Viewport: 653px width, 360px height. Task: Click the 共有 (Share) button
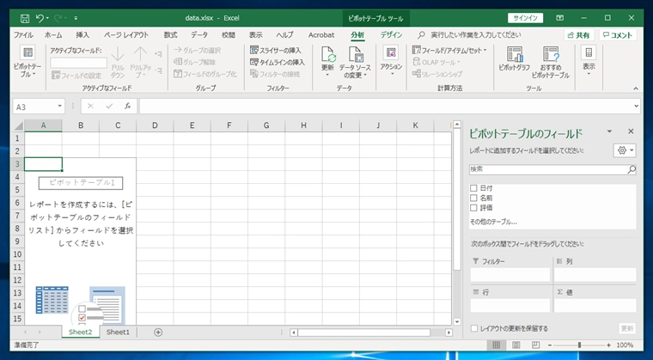[x=578, y=34]
